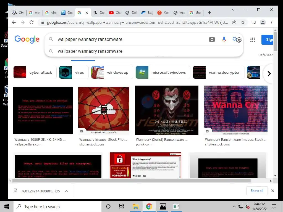
Task: Go forward in browser history
Action: [23, 22]
